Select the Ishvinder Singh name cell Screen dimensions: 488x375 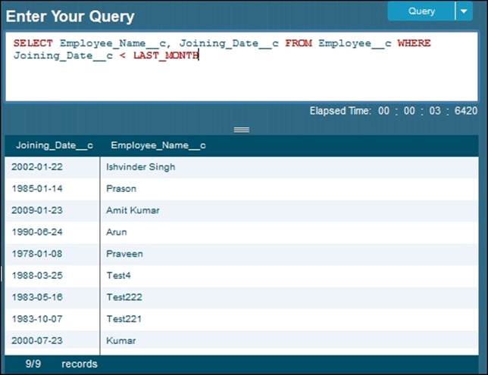pyautogui.click(x=141, y=167)
